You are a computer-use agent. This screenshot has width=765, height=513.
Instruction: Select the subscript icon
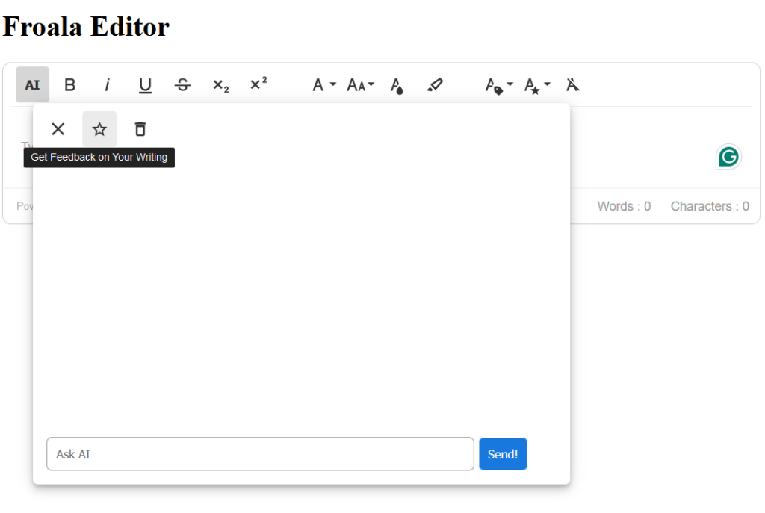coord(220,85)
